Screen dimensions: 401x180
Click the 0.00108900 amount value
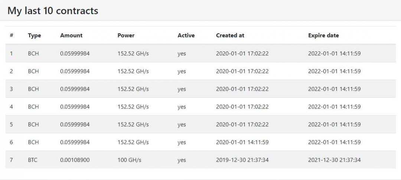point(75,160)
